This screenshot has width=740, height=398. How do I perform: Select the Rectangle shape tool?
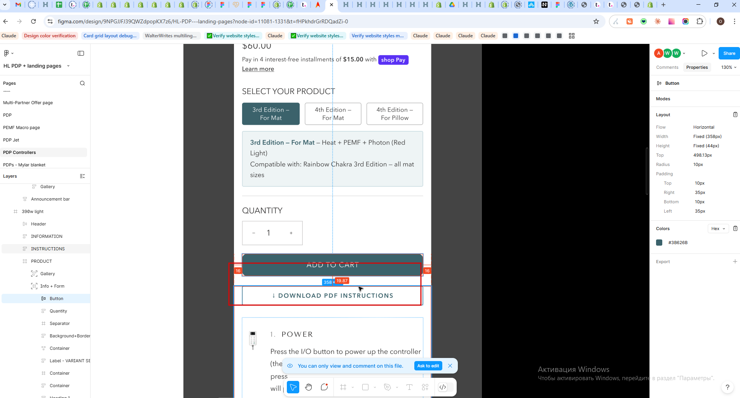tap(365, 387)
